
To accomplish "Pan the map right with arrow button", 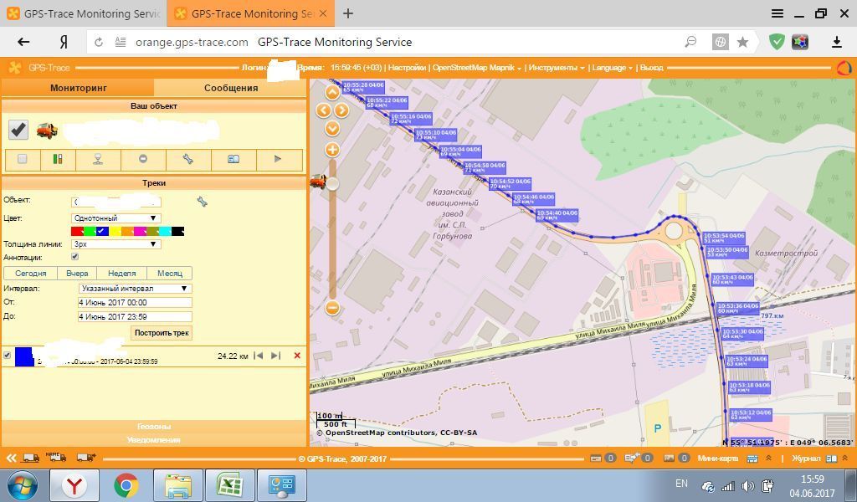I will (342, 110).
